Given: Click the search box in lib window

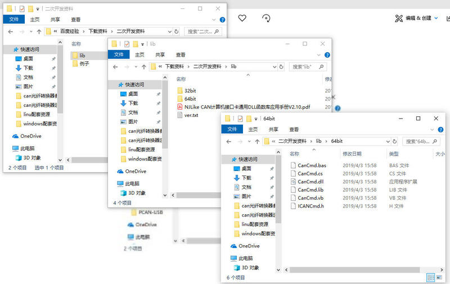Looking at the screenshot, I should [x=307, y=67].
